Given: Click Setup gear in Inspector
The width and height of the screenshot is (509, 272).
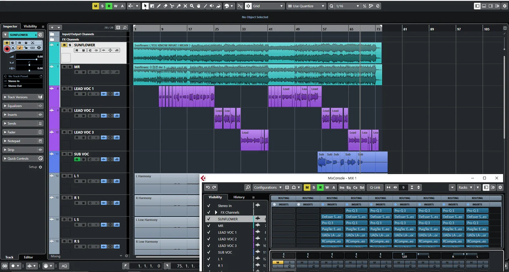Looking at the screenshot, I should (x=40, y=167).
